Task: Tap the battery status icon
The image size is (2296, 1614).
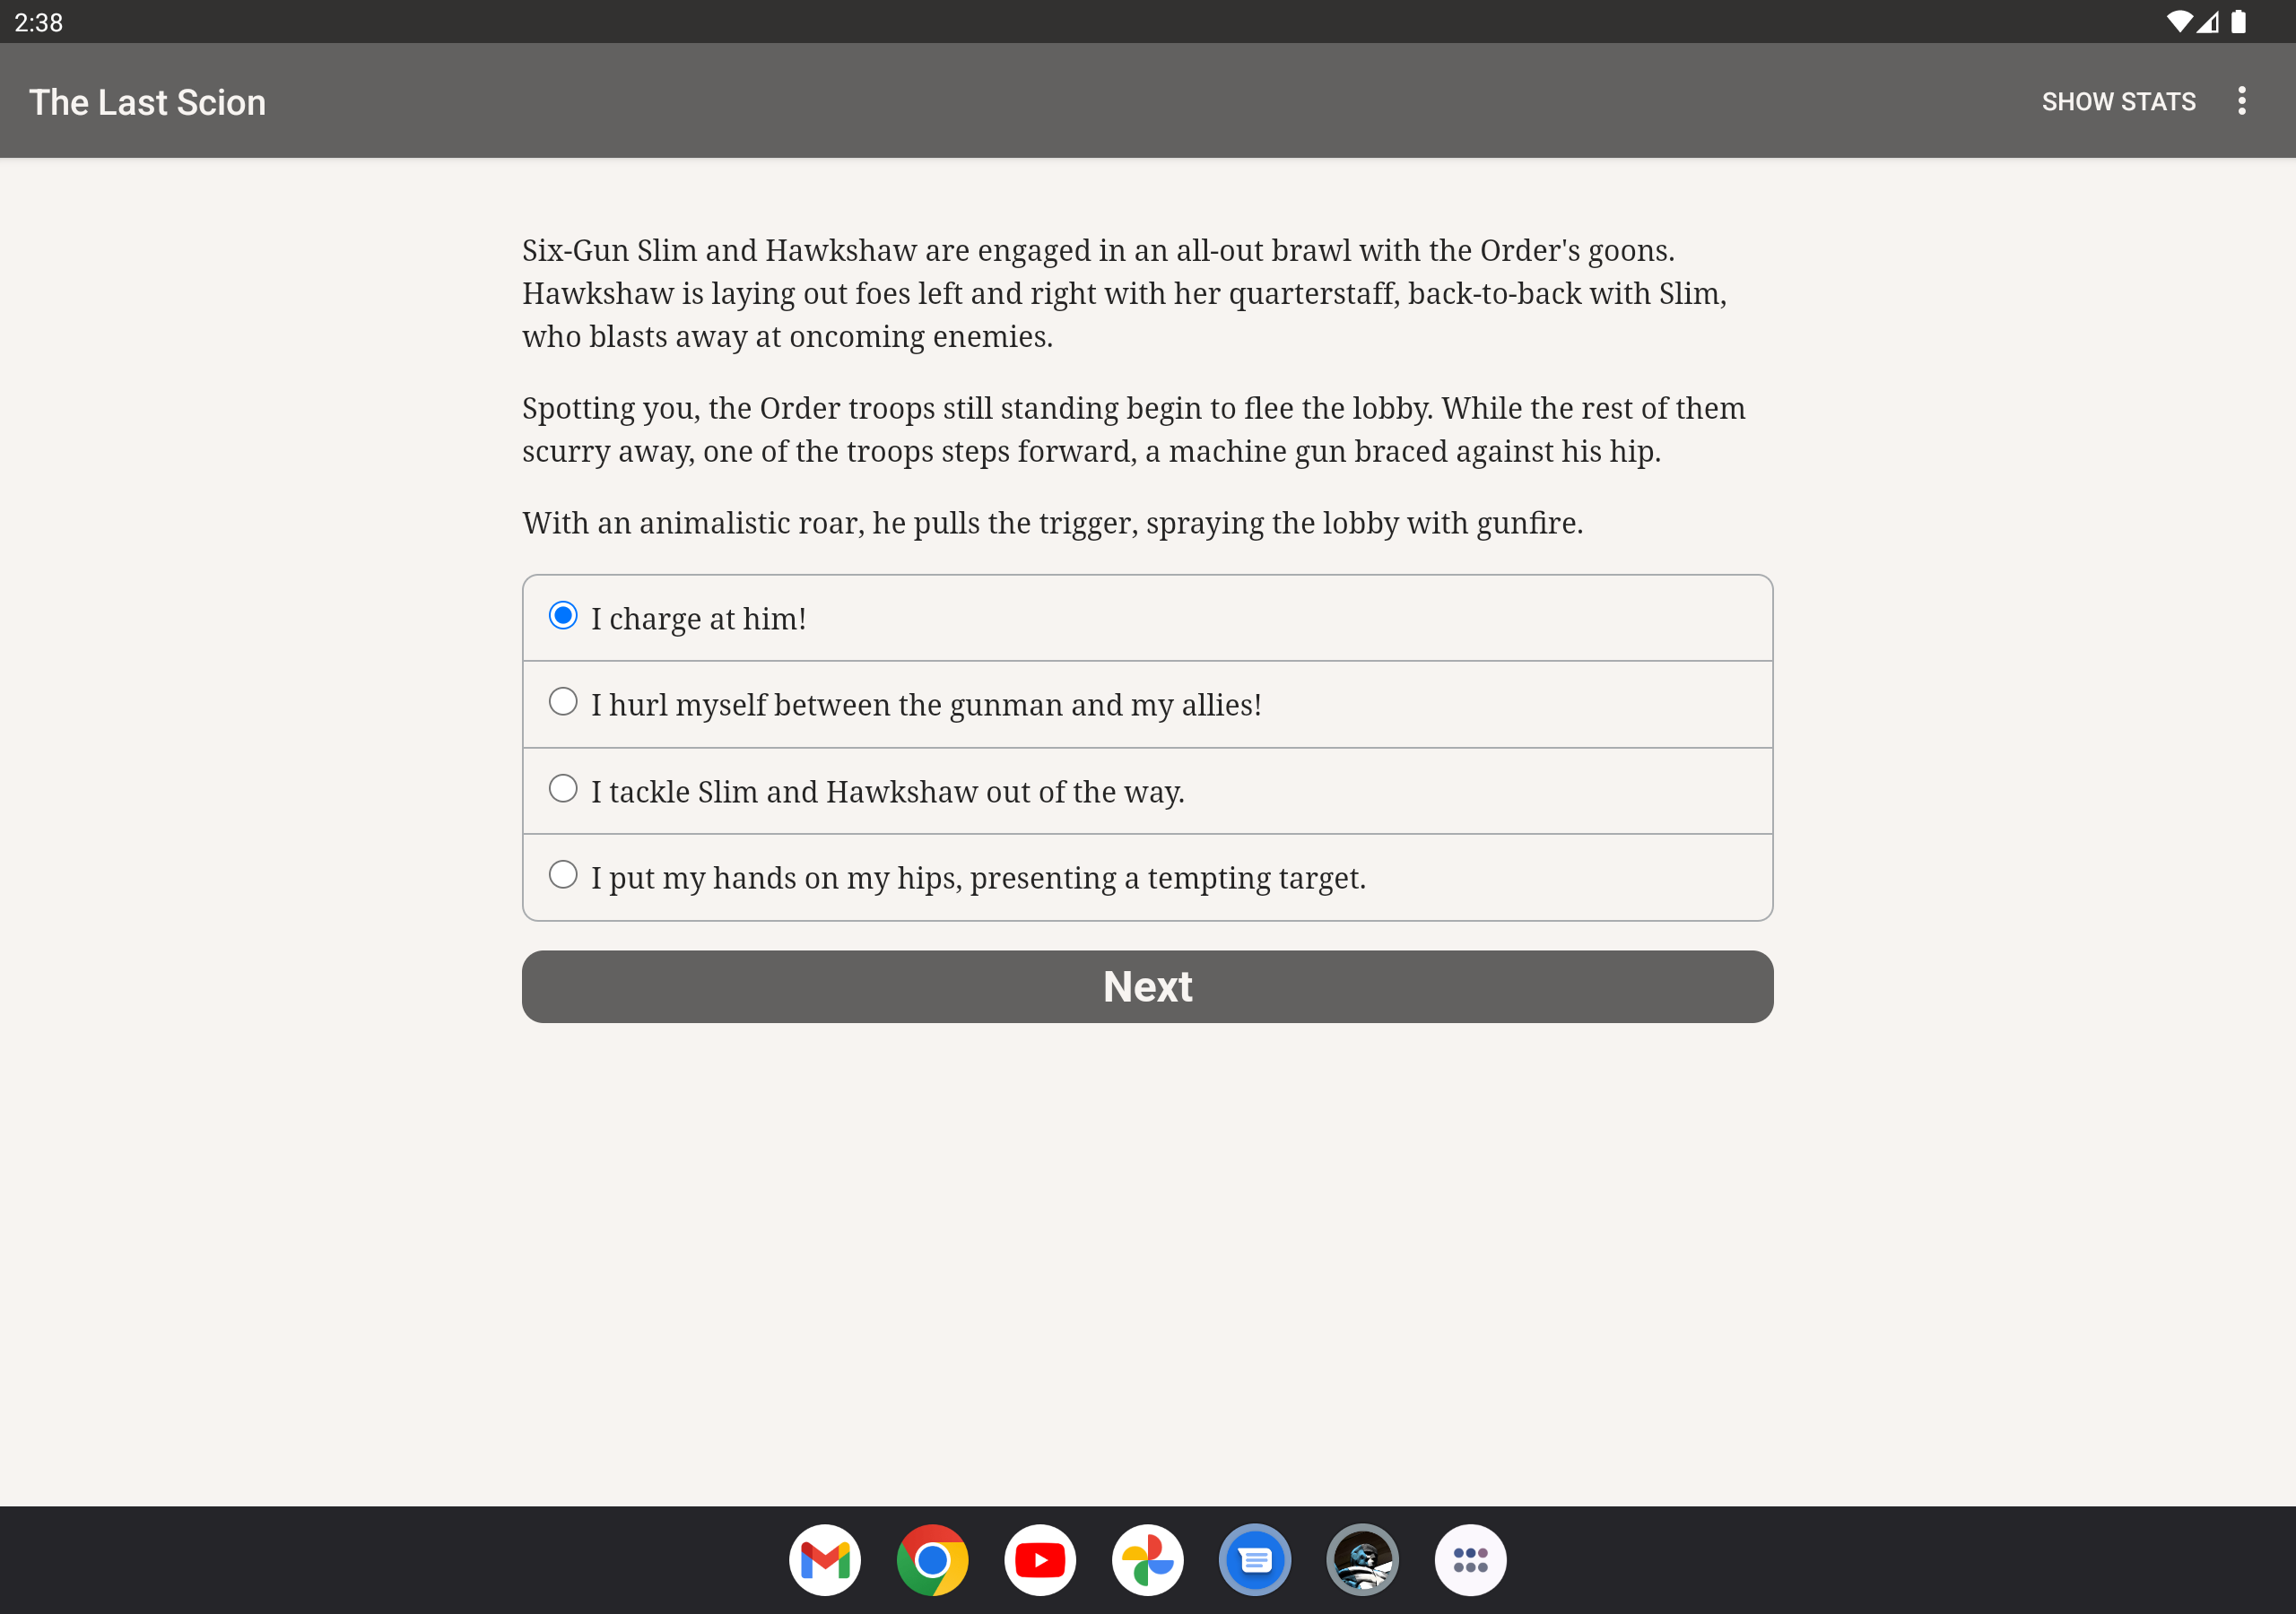Action: pos(2238,22)
